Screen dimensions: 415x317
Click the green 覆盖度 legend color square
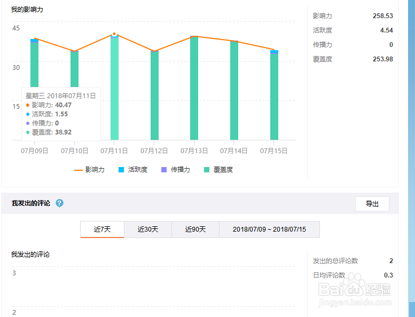[x=207, y=170]
